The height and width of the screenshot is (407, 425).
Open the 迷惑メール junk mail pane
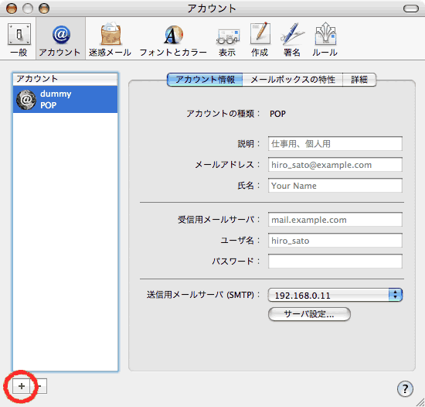coord(110,39)
